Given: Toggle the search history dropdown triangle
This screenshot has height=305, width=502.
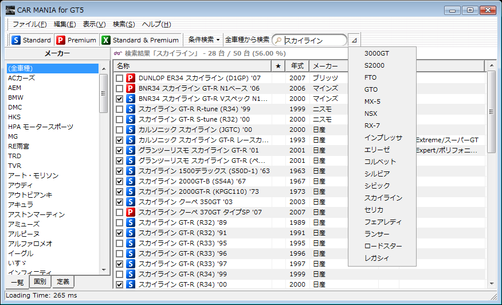Looking at the screenshot, I should pos(354,40).
